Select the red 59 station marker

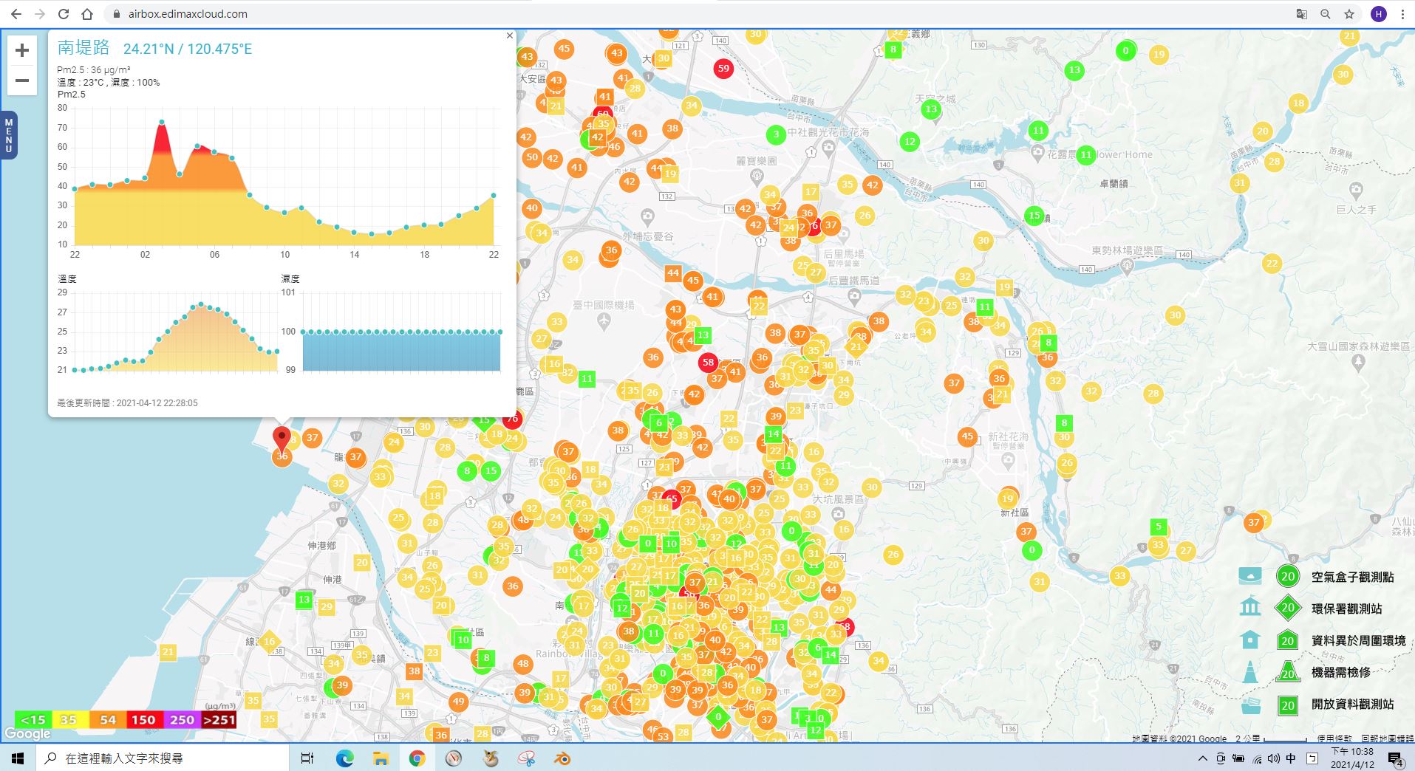click(723, 69)
